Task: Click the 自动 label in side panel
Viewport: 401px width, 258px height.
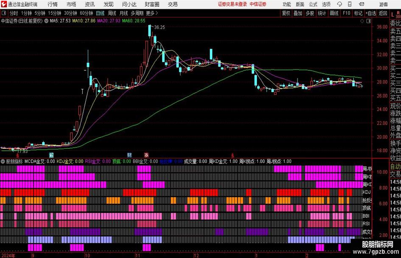Action: tap(395, 166)
